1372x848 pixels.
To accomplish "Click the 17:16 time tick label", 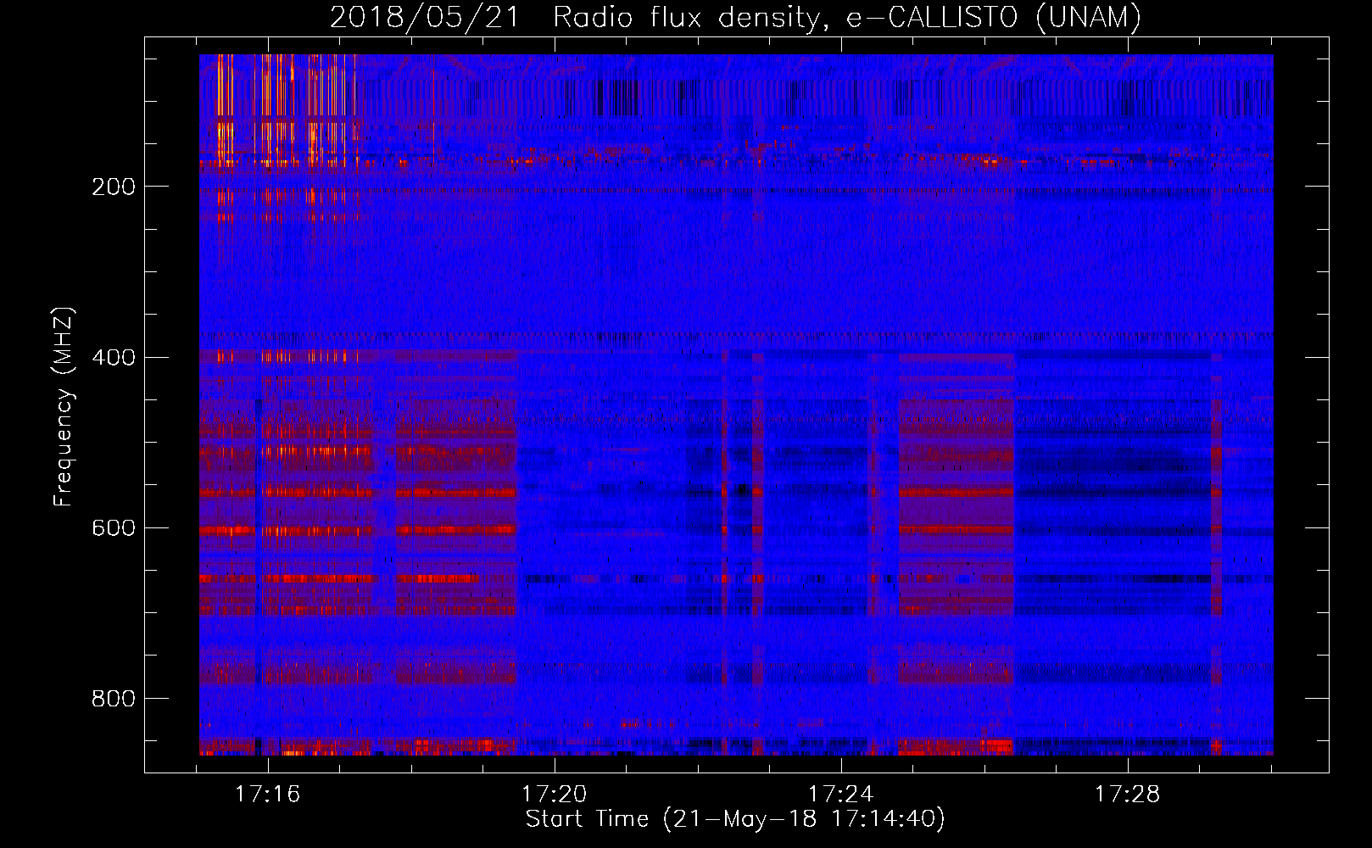I will coord(268,795).
